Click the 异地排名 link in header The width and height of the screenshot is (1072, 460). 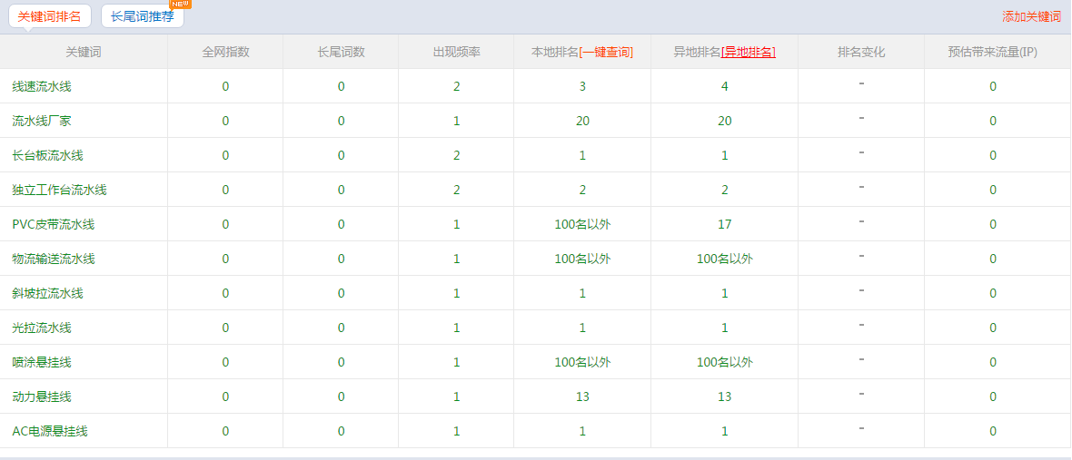point(749,52)
